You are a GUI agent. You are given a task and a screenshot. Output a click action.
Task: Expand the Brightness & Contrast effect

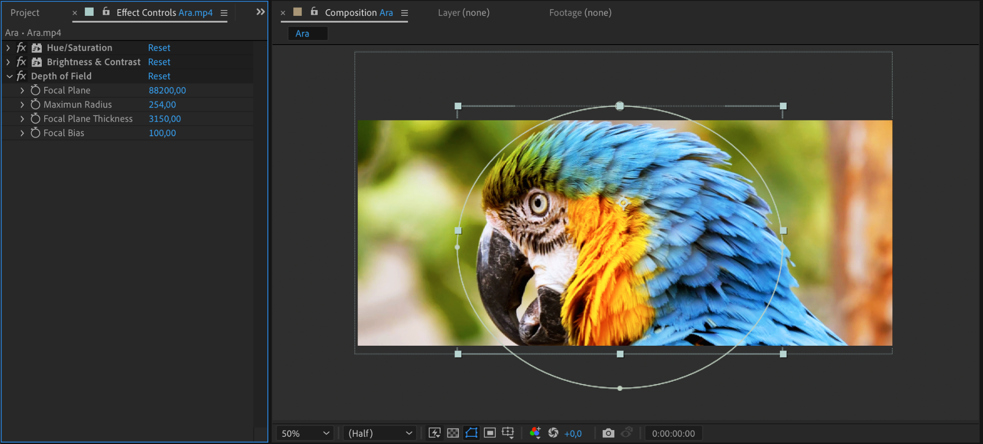8,62
